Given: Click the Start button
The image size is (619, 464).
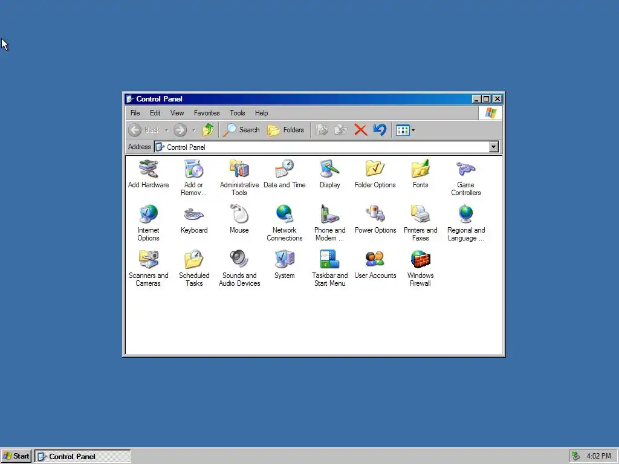Looking at the screenshot, I should coord(16,456).
